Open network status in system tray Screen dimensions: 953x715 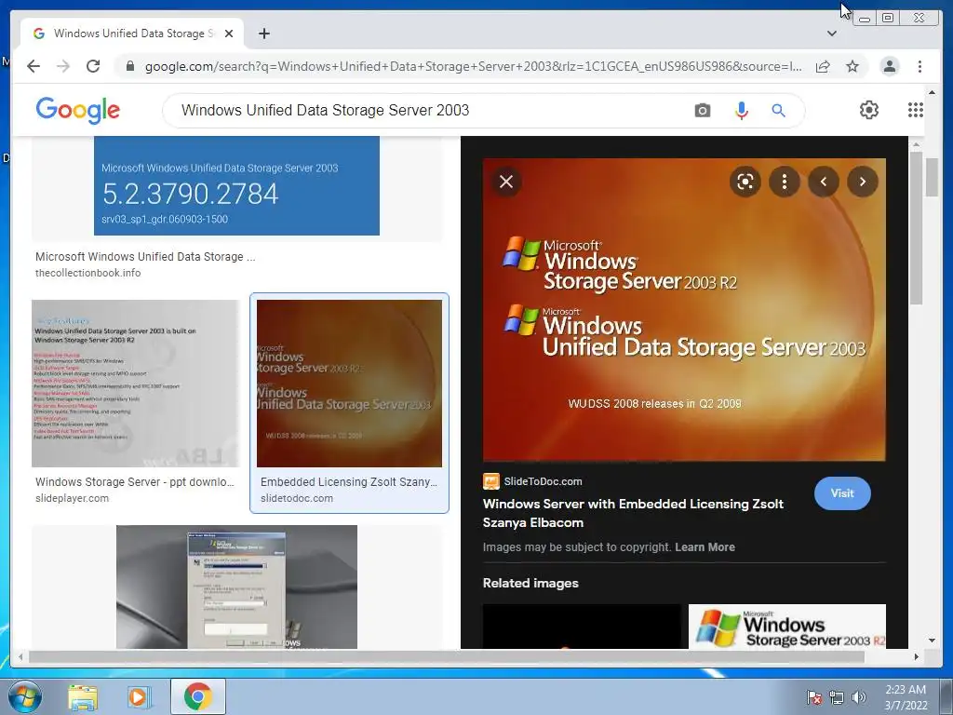tap(837, 697)
